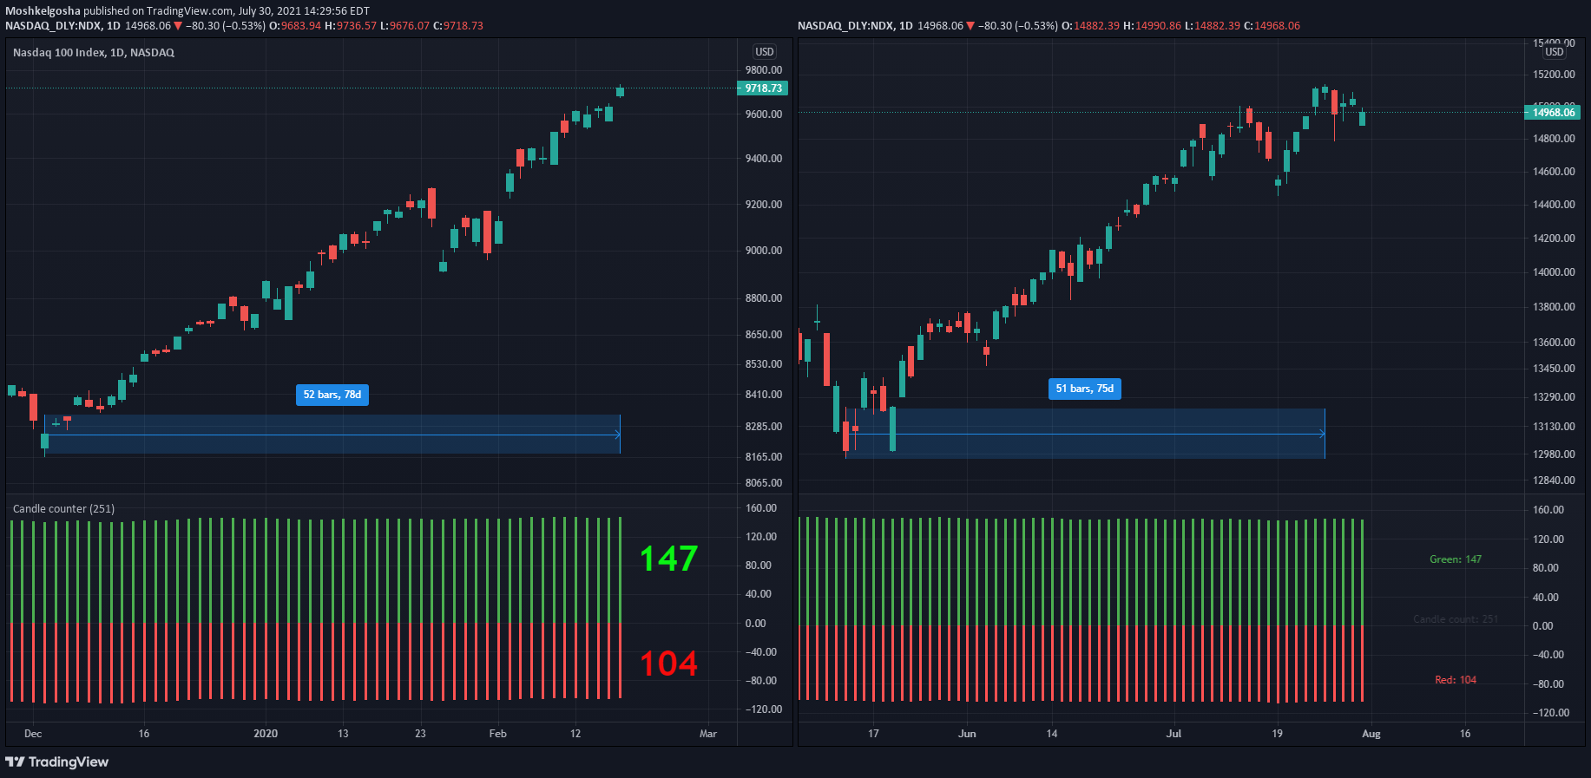This screenshot has height=778, width=1591.
Task: Click the 9800.00 price axis level
Action: point(764,70)
